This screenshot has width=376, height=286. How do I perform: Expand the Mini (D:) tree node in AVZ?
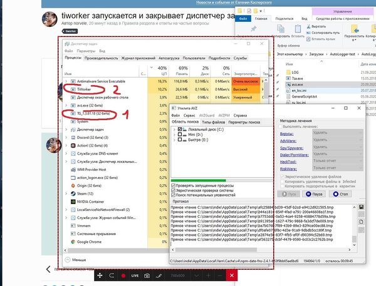pos(174,135)
